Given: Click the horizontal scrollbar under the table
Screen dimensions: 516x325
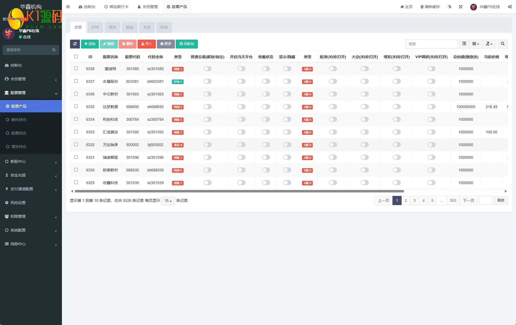Looking at the screenshot, I should pyautogui.click(x=239, y=191).
